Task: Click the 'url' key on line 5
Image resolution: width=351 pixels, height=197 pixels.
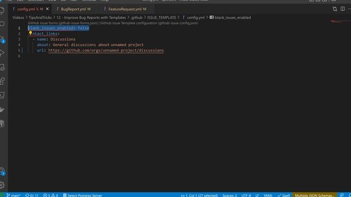Action: click(40, 50)
